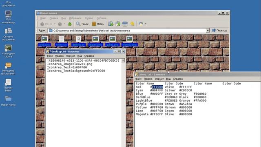This screenshot has width=261, height=147.
Task: Open Файл menu in Explorer window
Action: (x=43, y=18)
